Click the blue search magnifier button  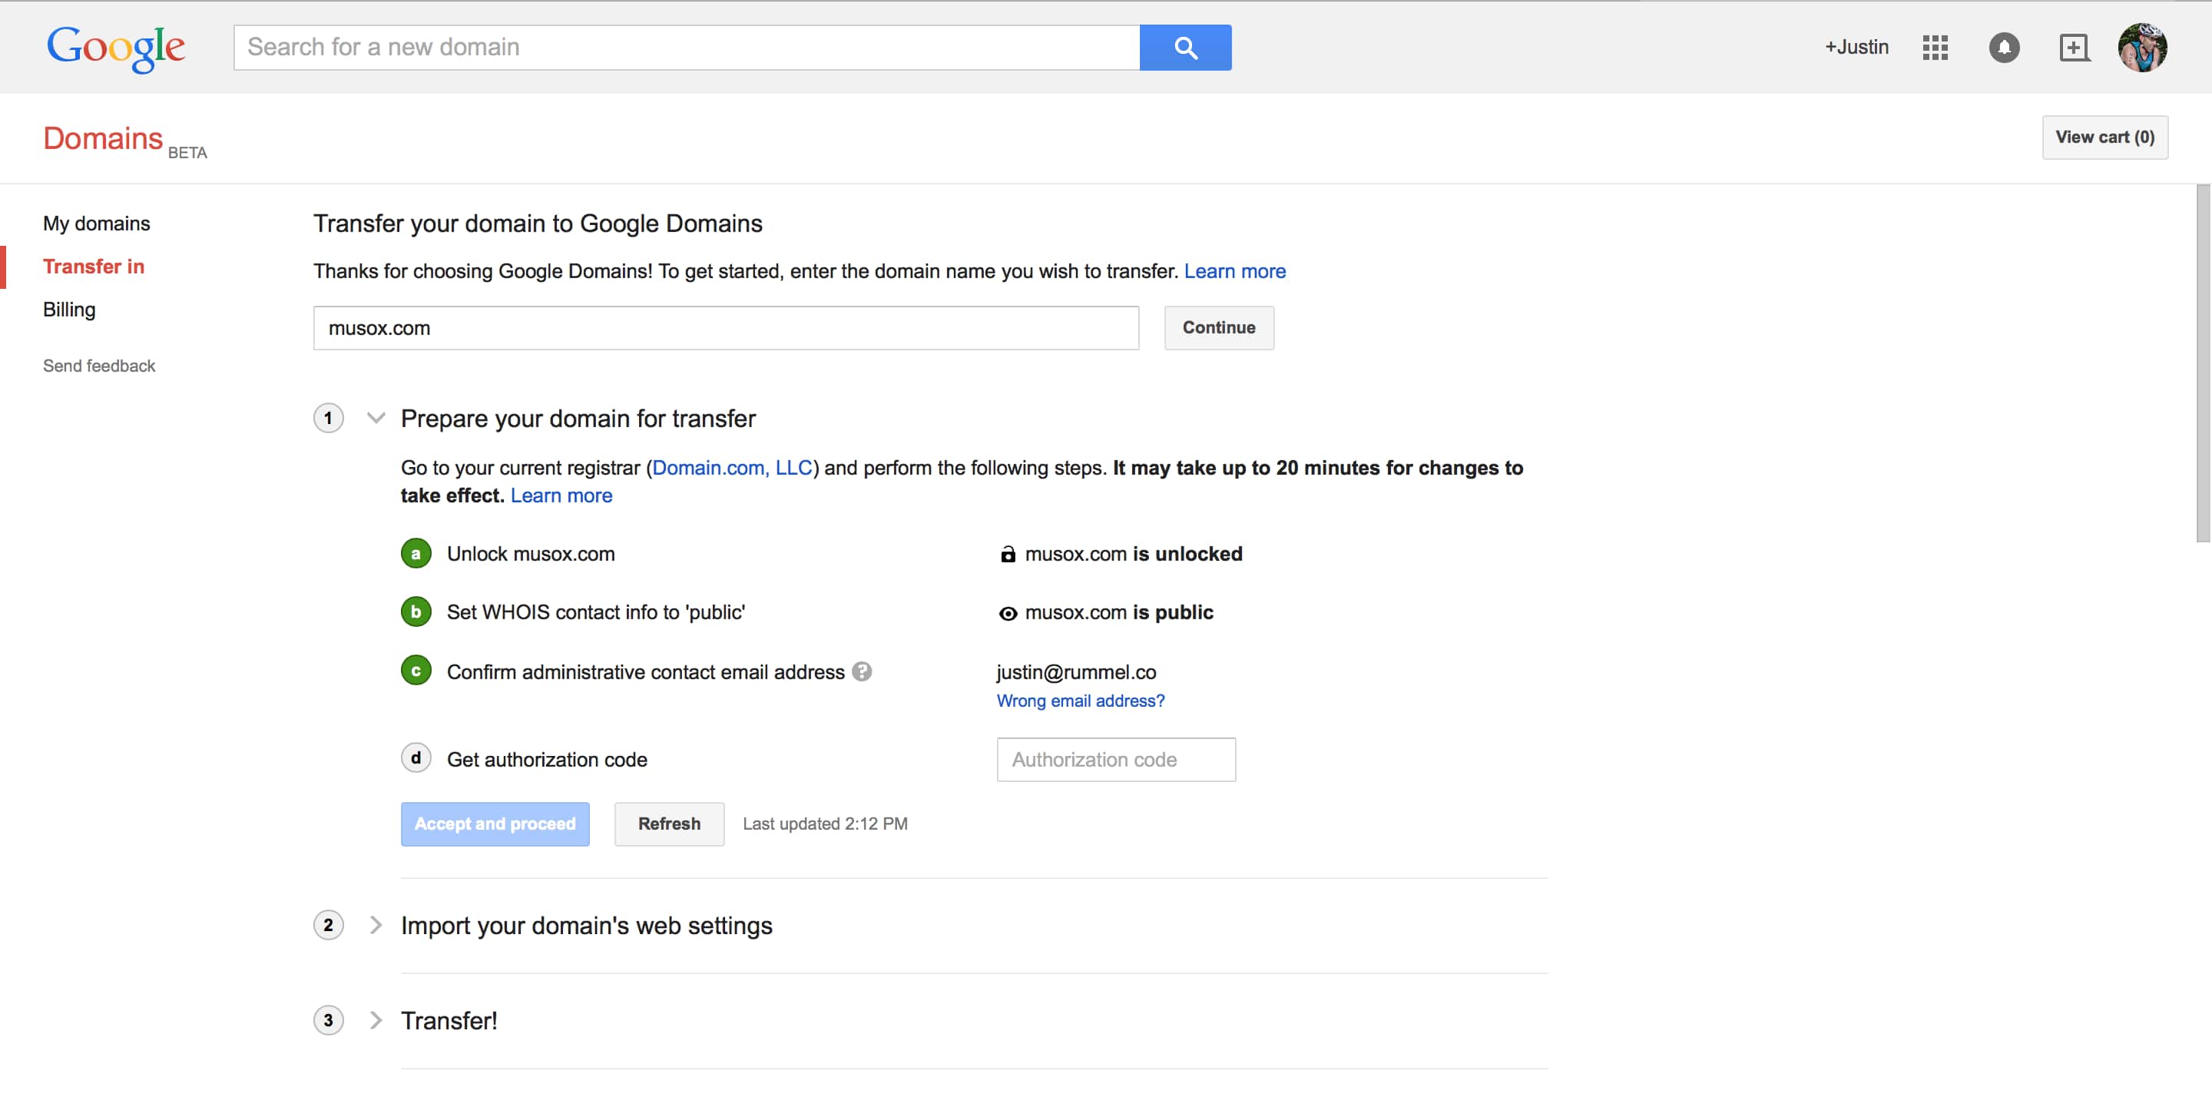(1185, 47)
